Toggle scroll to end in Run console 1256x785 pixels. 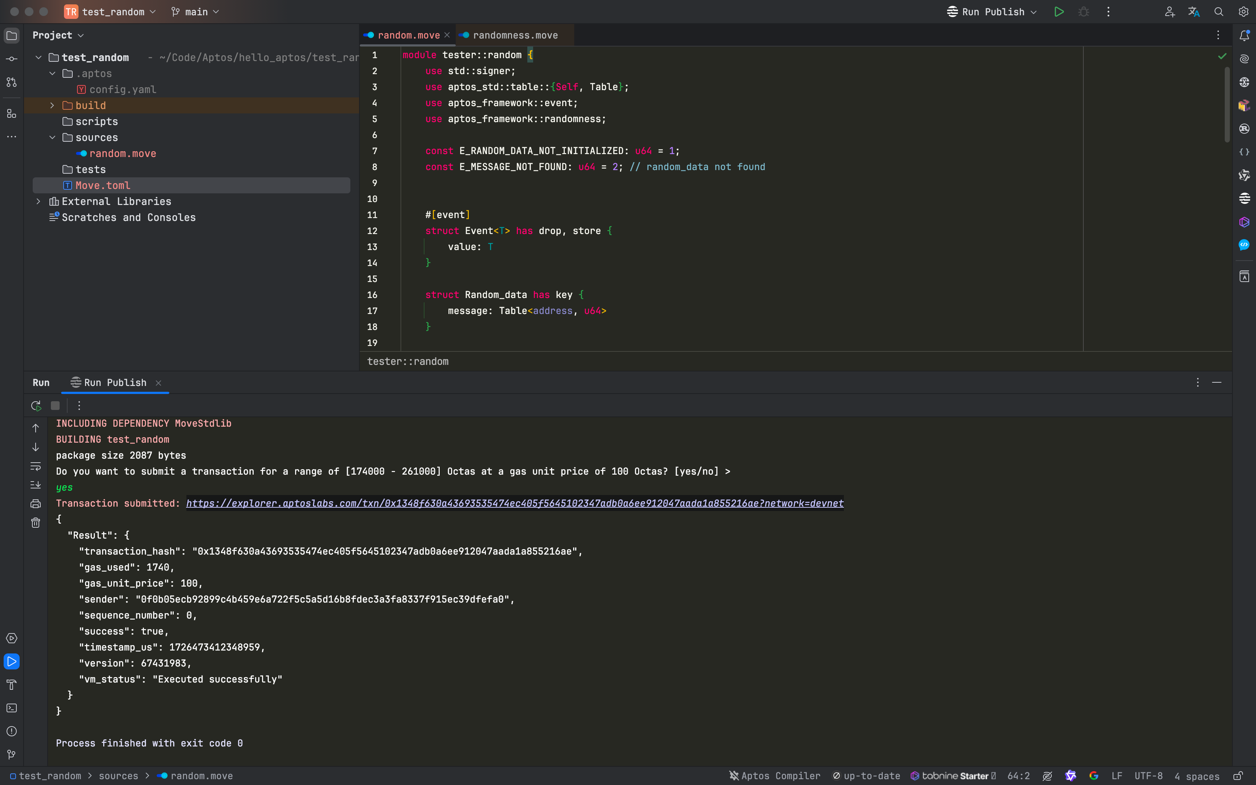coord(35,485)
